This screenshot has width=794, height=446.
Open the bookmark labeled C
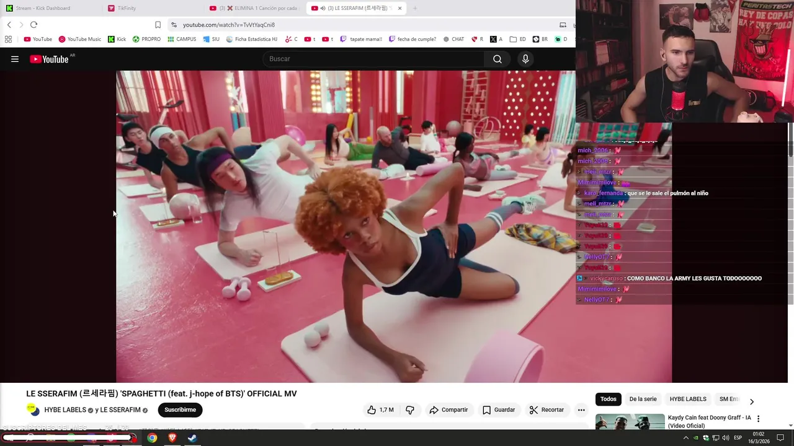pos(292,39)
